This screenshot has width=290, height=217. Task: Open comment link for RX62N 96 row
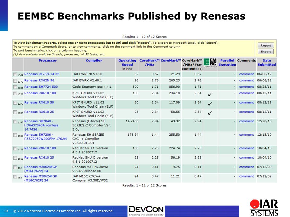click(x=246, y=80)
